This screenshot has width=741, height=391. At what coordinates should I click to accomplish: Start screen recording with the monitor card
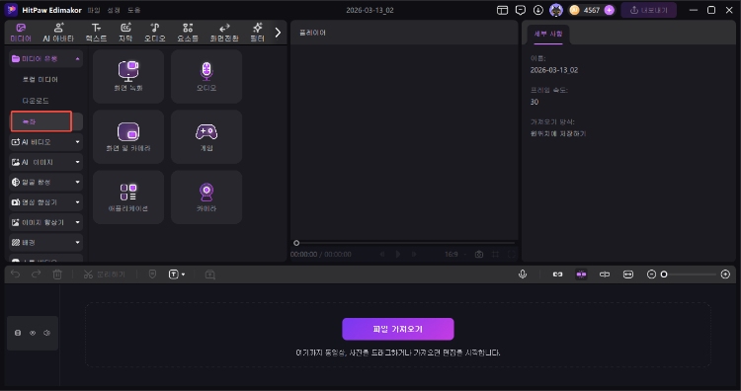tap(128, 76)
